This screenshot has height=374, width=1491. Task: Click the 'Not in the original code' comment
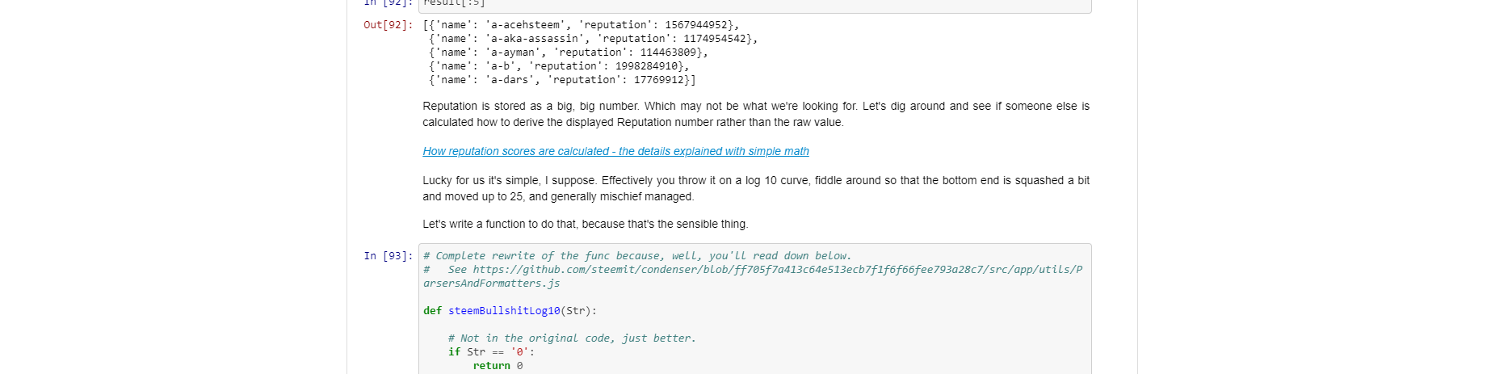point(572,338)
